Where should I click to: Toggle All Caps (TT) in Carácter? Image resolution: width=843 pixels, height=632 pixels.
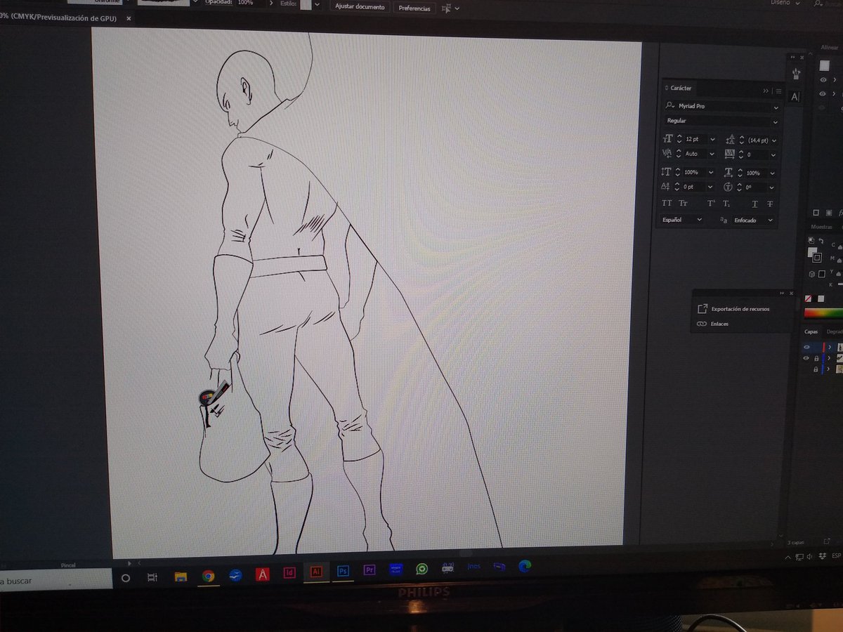(667, 204)
